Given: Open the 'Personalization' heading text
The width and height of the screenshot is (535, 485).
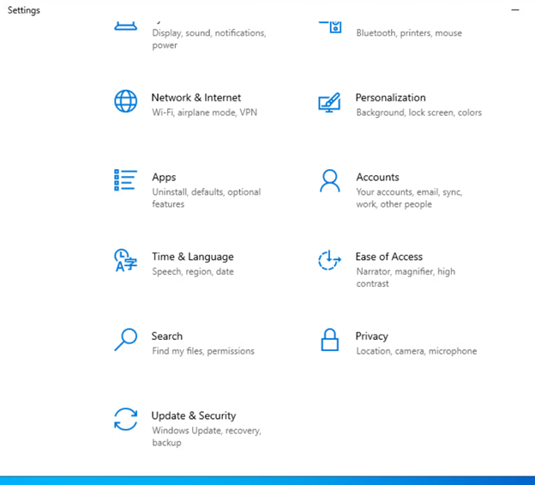Looking at the screenshot, I should tap(390, 98).
